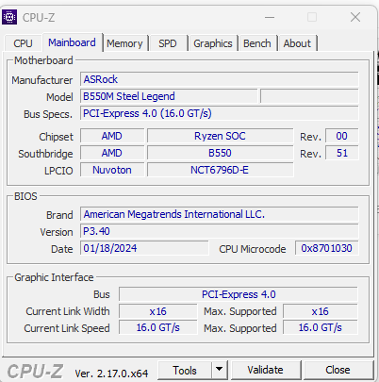The height and width of the screenshot is (382, 379).
Task: Open the Graphics tab
Action: (213, 43)
